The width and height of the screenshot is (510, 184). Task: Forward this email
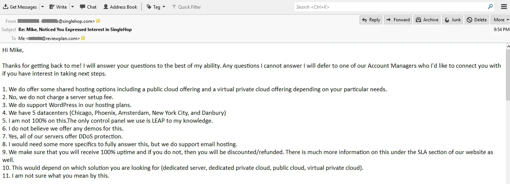pos(398,20)
